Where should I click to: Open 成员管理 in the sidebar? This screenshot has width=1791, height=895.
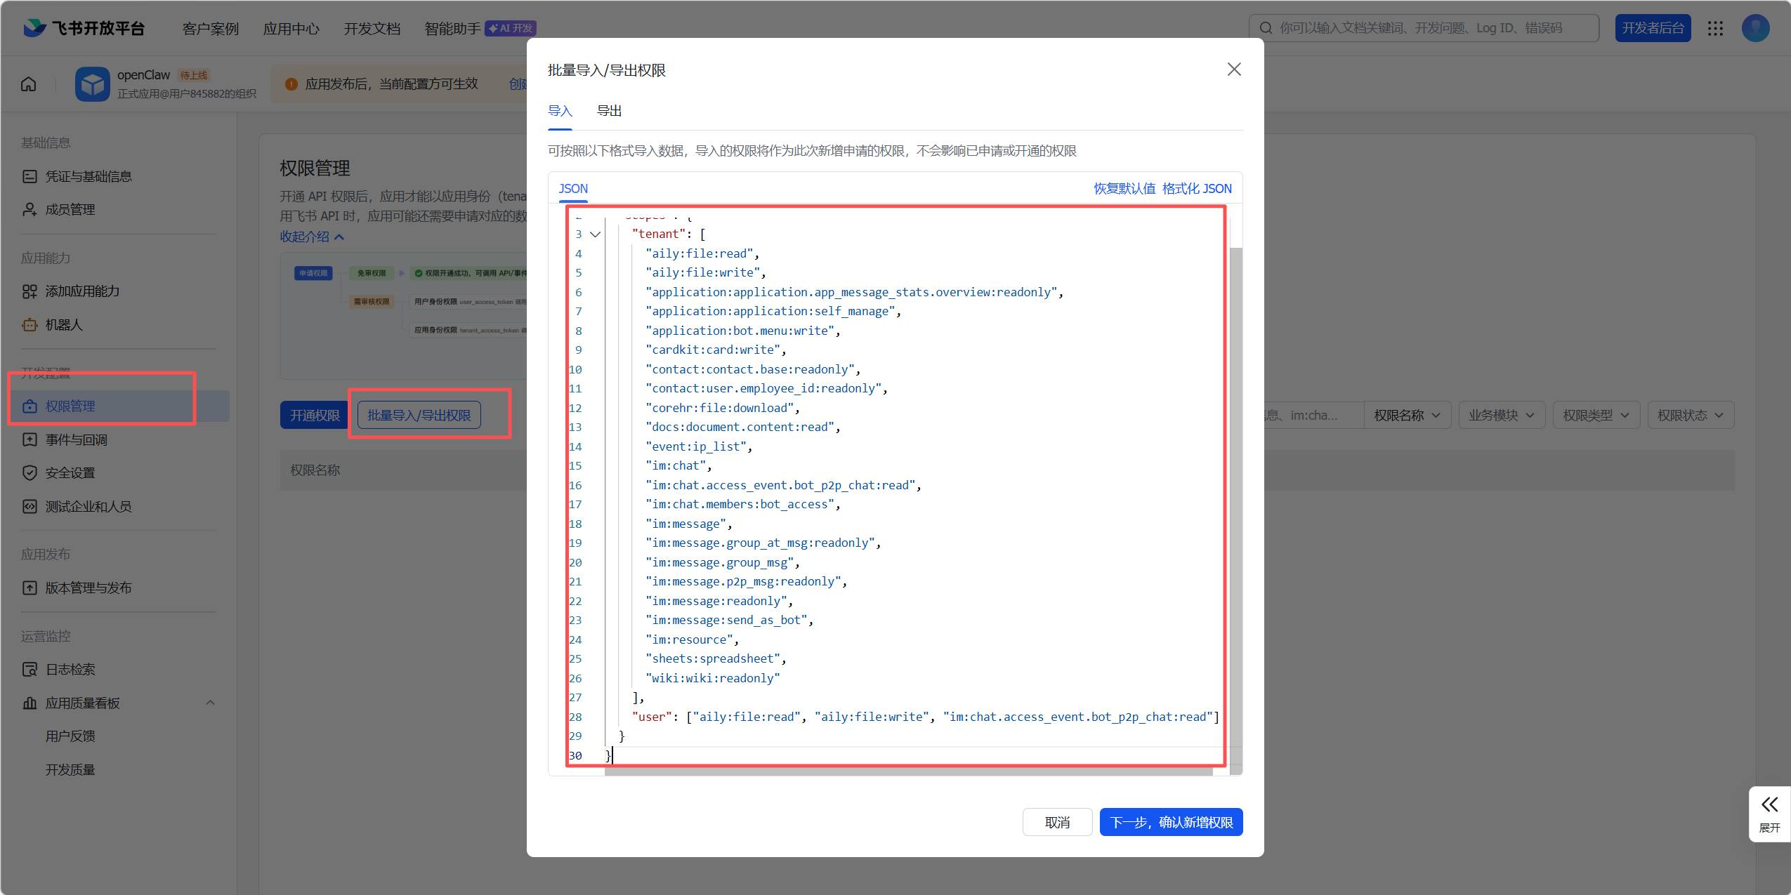(x=70, y=209)
